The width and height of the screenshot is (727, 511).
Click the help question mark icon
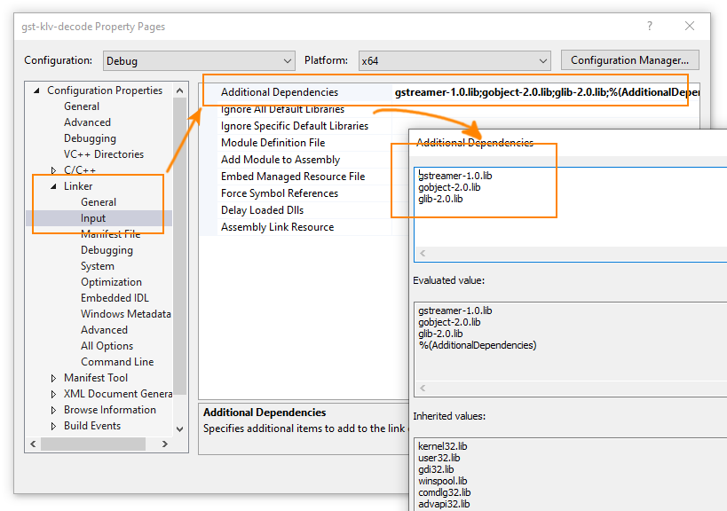[649, 27]
